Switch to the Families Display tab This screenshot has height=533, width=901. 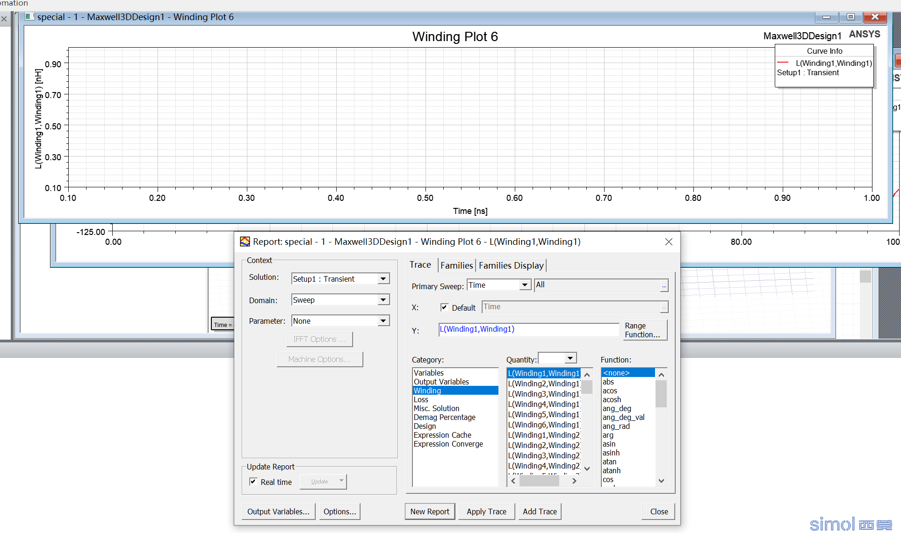pyautogui.click(x=511, y=266)
